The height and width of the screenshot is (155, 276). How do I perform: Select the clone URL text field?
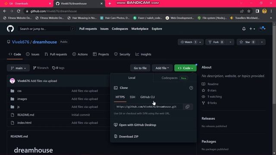pyautogui.click(x=148, y=107)
